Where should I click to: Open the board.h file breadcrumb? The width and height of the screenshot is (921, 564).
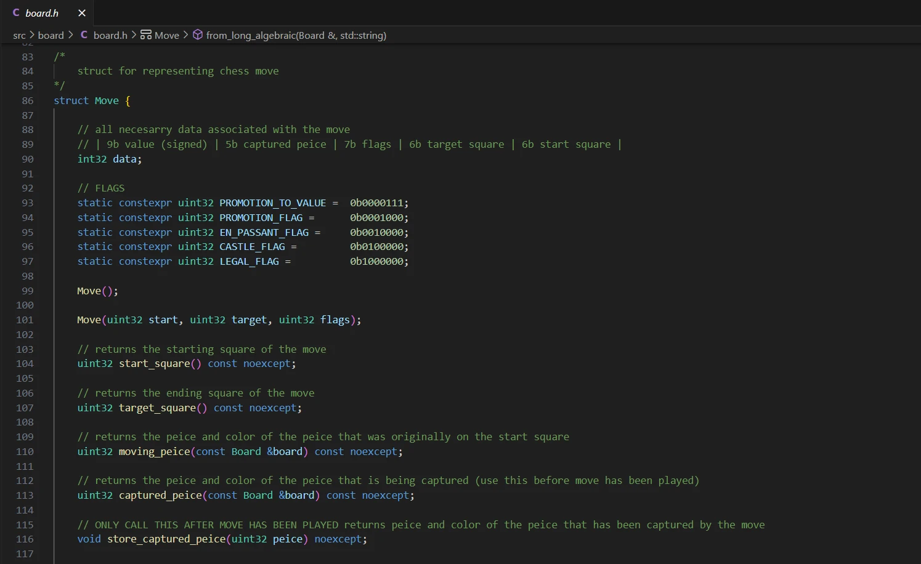[110, 36]
